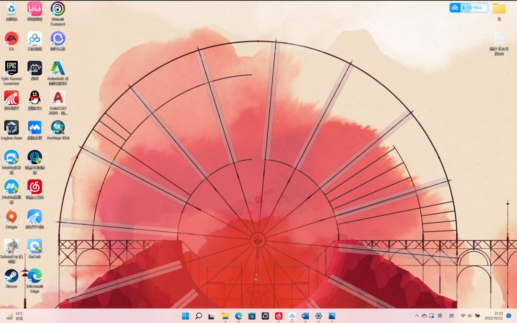Open the clock showing 21:33
Viewport: 517px width, 323px height.
click(494, 316)
